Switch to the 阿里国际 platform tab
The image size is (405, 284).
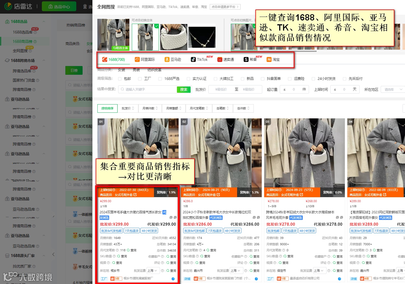coord(145,59)
